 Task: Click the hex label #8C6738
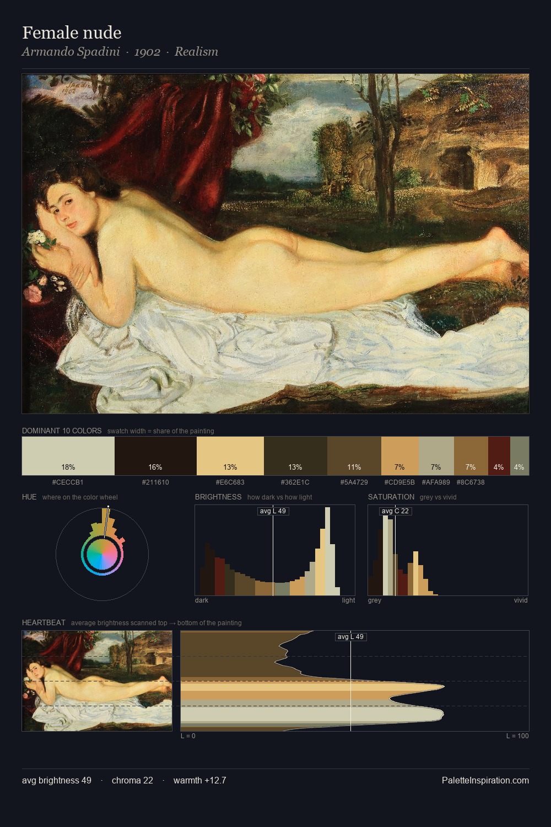(471, 482)
